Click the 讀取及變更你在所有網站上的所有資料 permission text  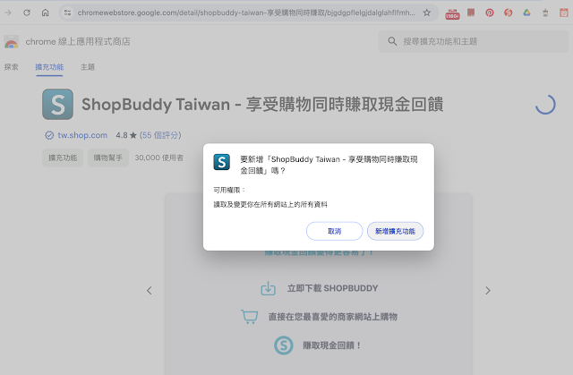270,204
